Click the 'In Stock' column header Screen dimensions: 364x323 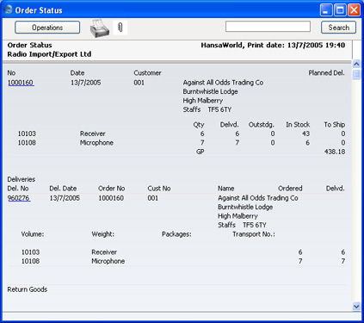point(298,125)
